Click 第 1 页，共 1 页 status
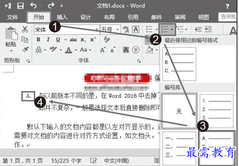This screenshot has height=166, width=239. [x=23, y=161]
